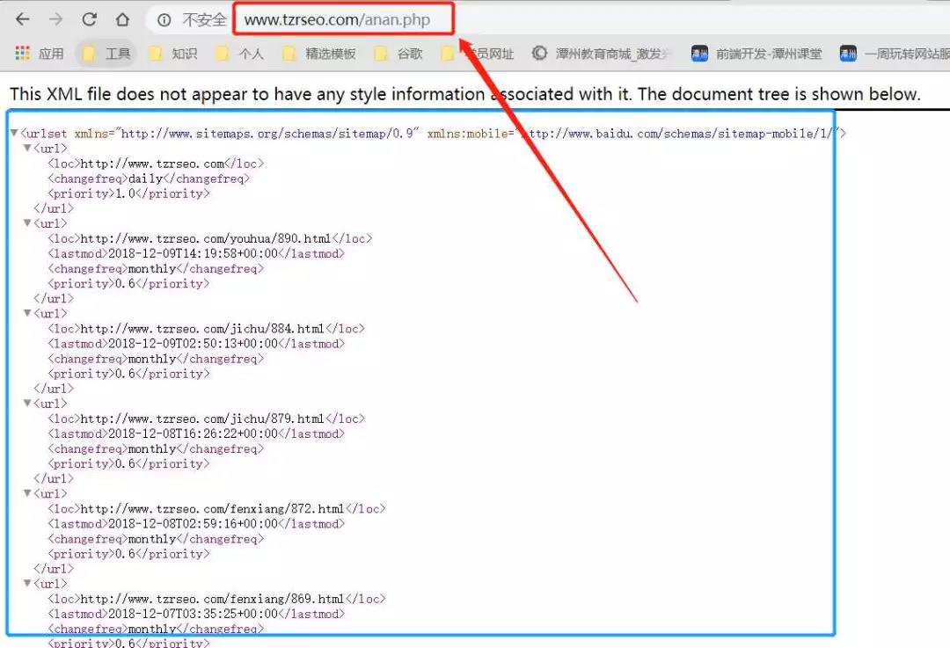This screenshot has width=950, height=648.
Task: Collapse the root urlset node
Action: coord(14,134)
